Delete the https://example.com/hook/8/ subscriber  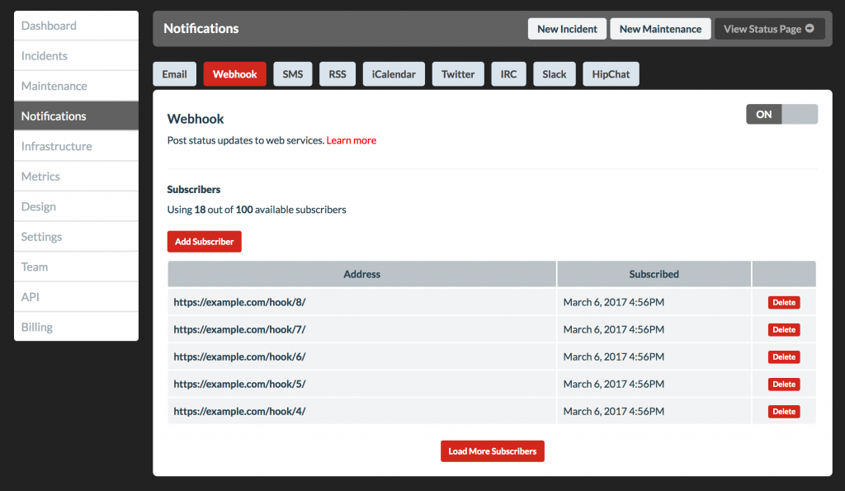pyautogui.click(x=783, y=302)
